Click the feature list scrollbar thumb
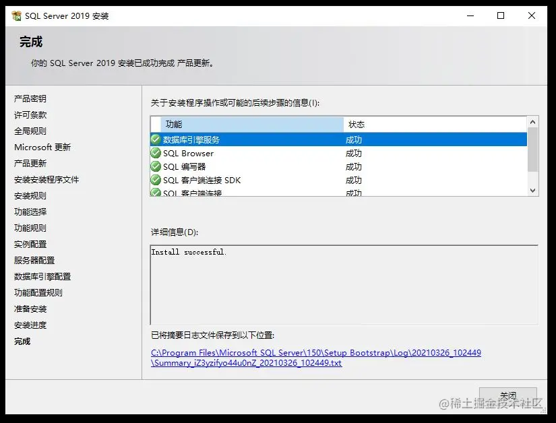 [x=532, y=150]
